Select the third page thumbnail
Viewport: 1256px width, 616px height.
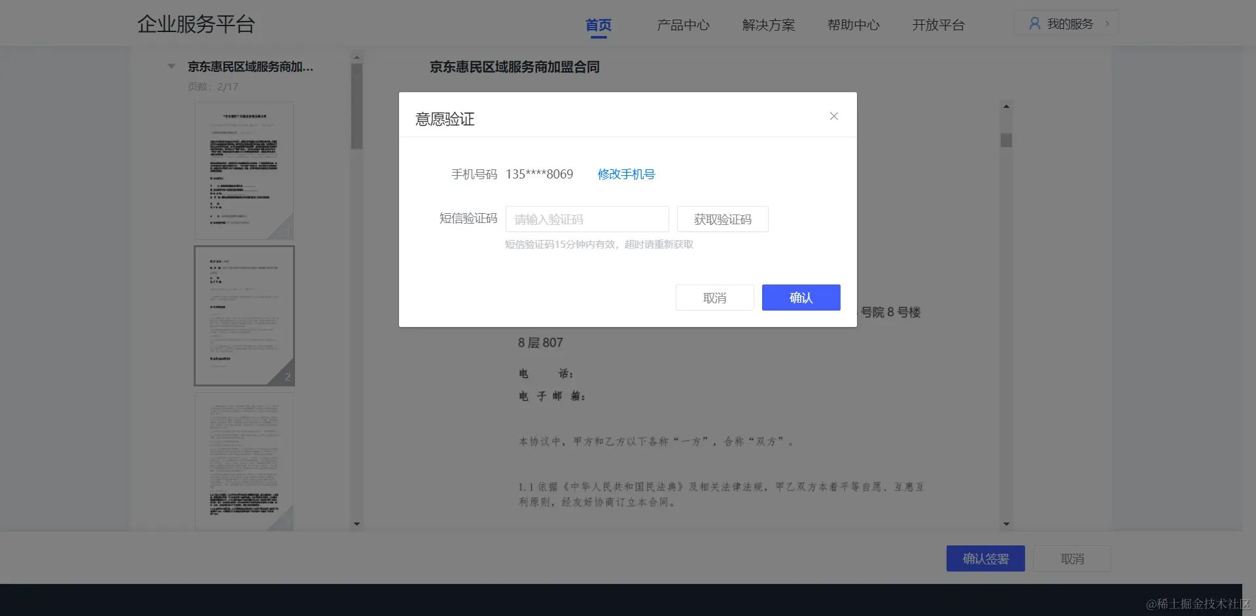pyautogui.click(x=244, y=461)
